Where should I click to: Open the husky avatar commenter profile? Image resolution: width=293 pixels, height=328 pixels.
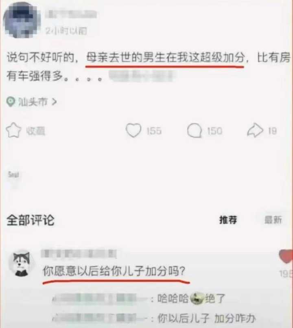[21, 263]
